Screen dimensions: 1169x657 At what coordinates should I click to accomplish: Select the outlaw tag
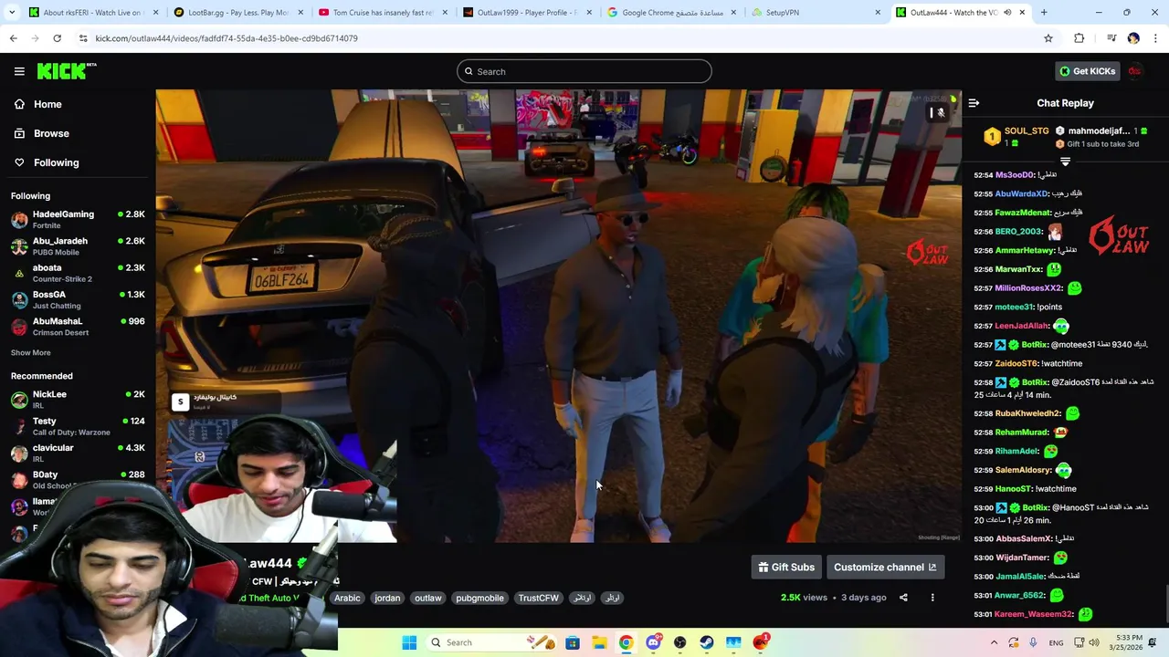click(427, 598)
